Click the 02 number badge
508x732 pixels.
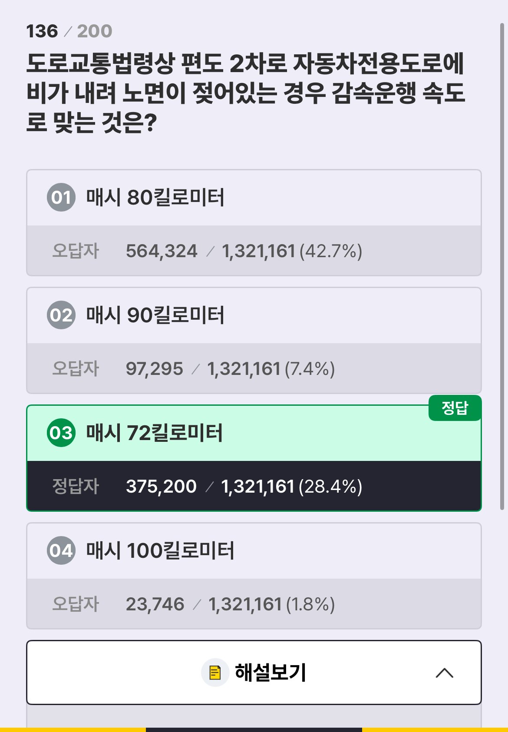pyautogui.click(x=61, y=315)
